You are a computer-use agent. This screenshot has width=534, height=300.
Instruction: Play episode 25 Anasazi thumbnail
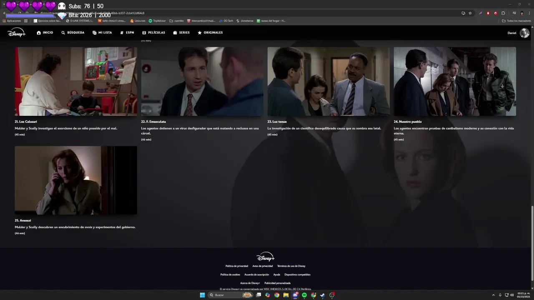(x=76, y=180)
